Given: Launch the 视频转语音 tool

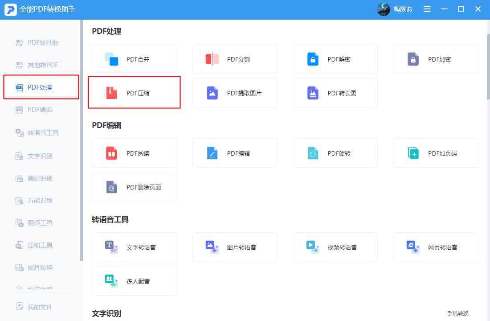Looking at the screenshot, I should [335, 247].
